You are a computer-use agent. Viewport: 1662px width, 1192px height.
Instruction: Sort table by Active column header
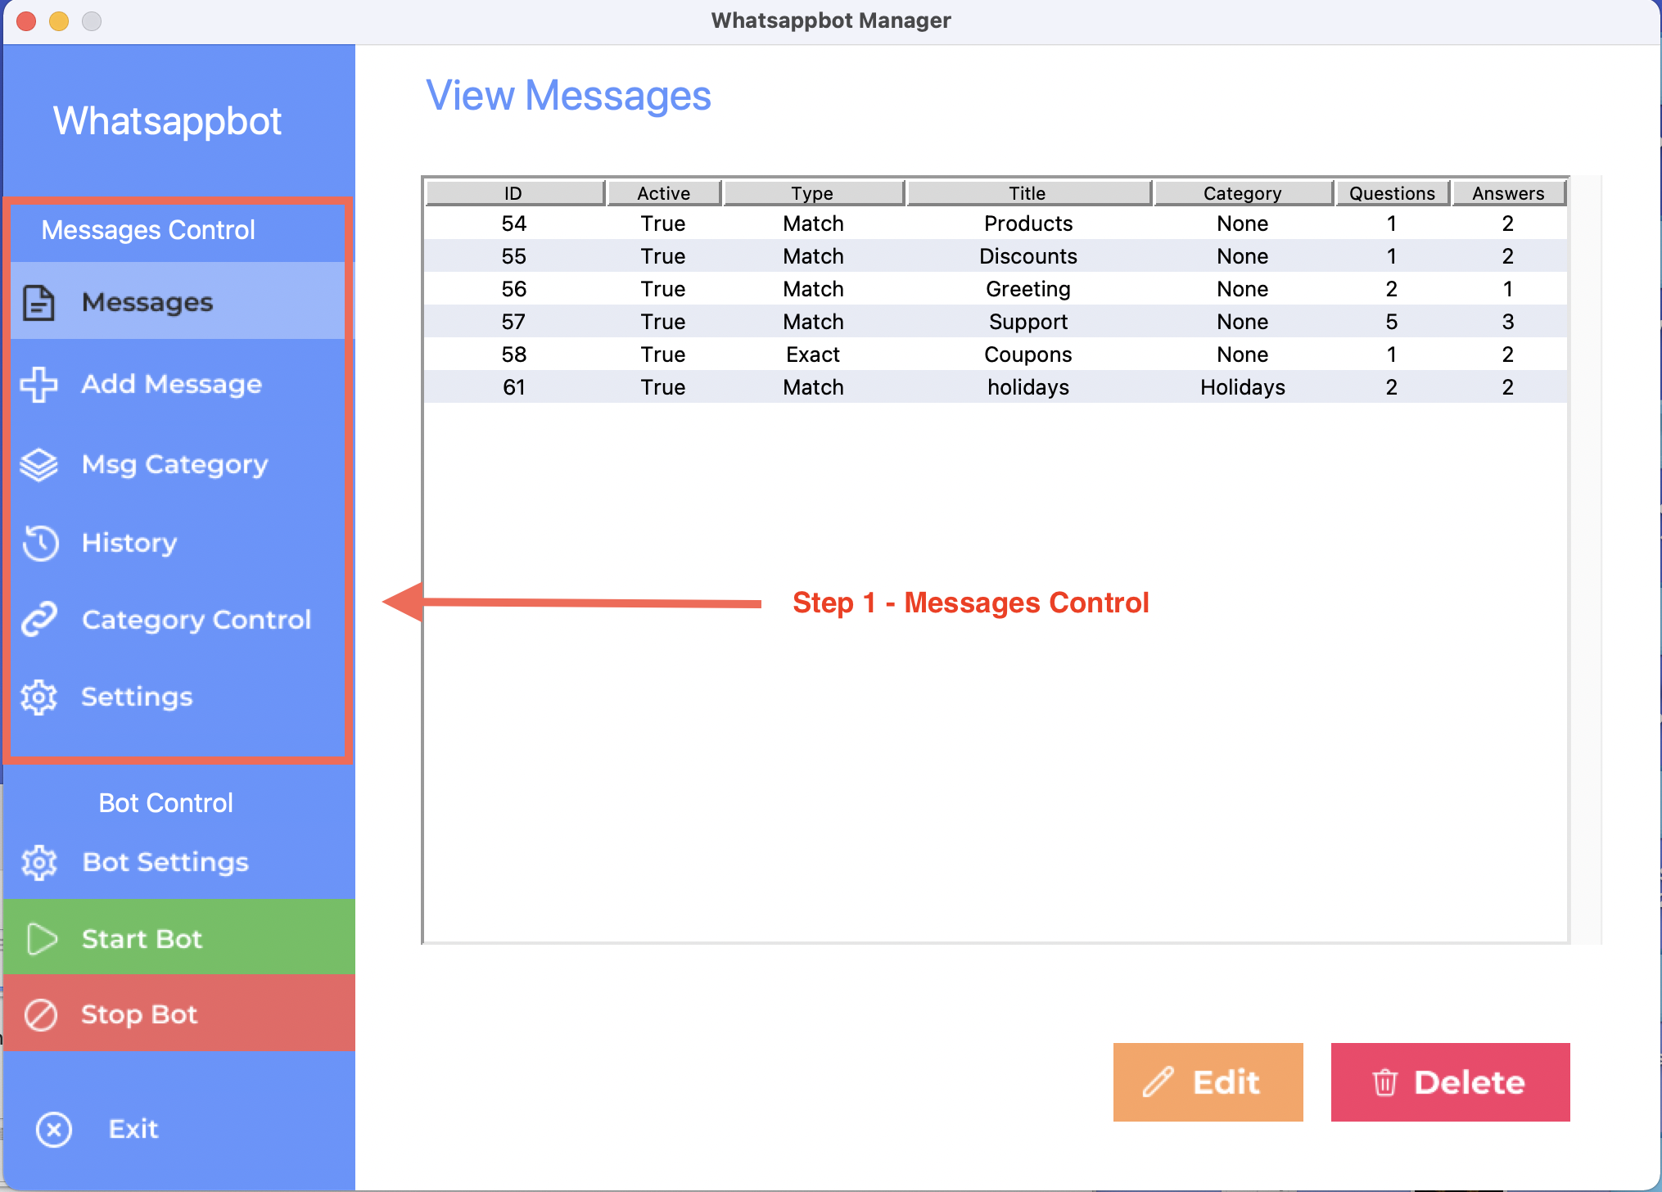[664, 193]
